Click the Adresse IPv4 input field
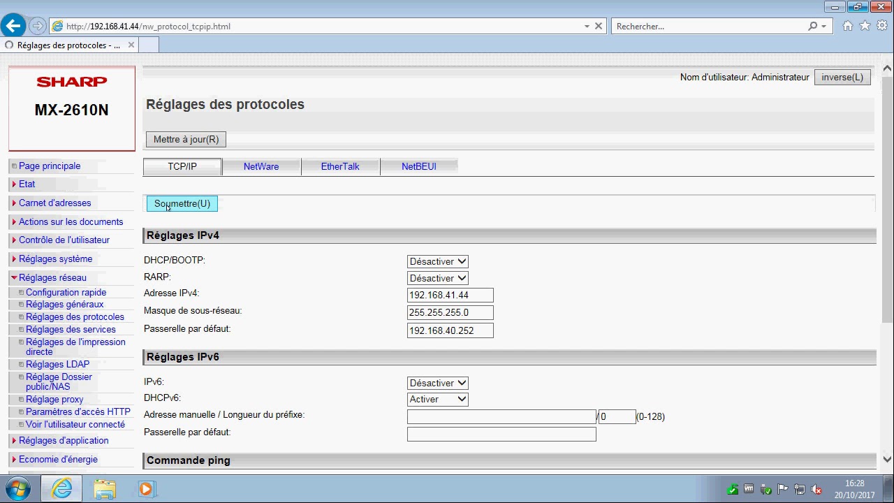 [450, 296]
